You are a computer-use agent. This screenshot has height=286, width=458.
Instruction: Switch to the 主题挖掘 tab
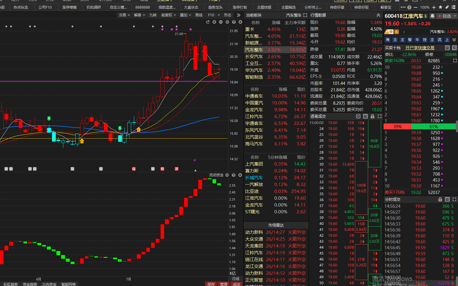point(264,7)
